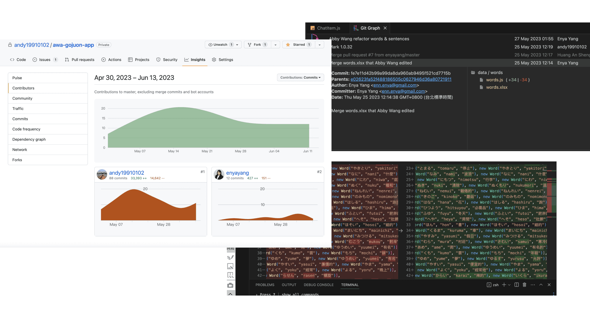Open words.xlsx in the changed files list
This screenshot has height=318, width=590.
497,87
